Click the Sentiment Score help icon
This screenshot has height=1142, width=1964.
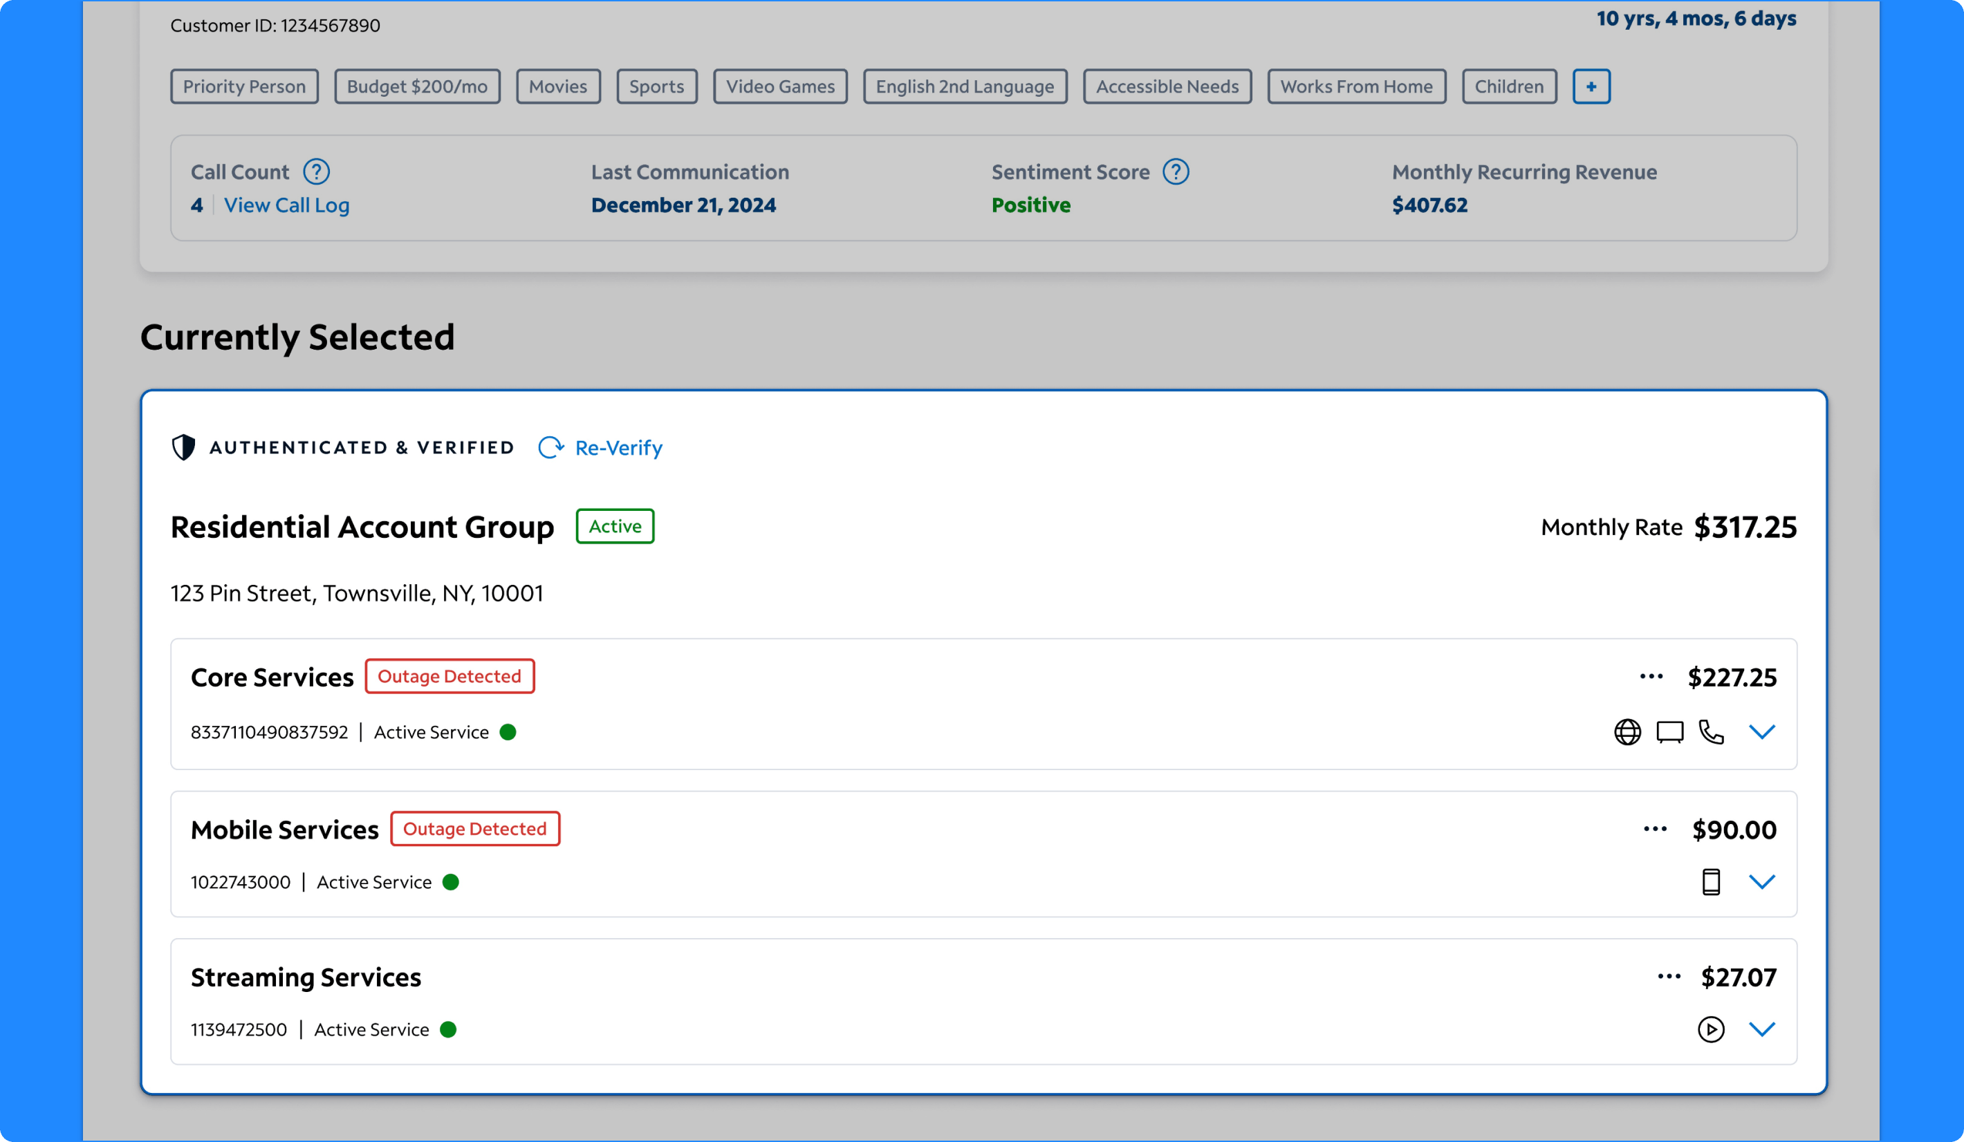coord(1175,171)
